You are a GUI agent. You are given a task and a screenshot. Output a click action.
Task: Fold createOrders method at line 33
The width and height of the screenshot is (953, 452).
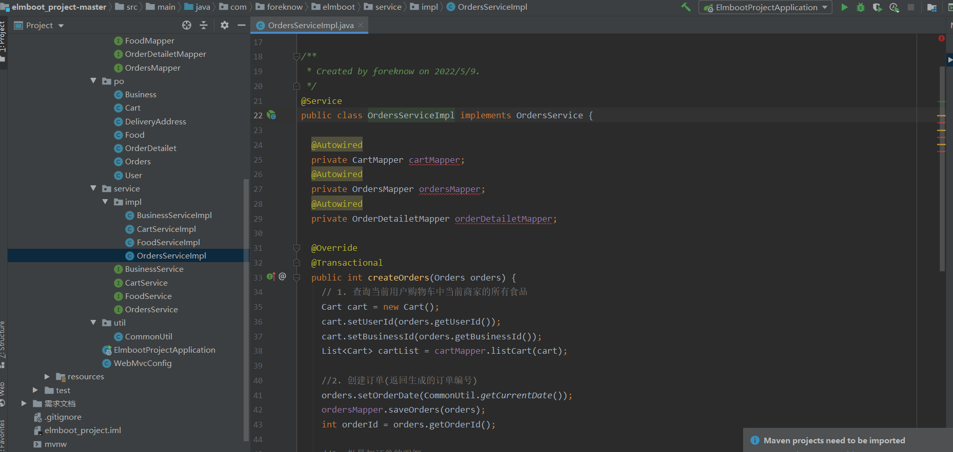(x=296, y=277)
